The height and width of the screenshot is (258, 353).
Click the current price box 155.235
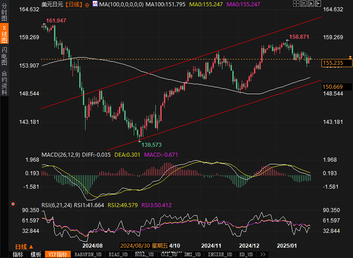tap(337, 63)
